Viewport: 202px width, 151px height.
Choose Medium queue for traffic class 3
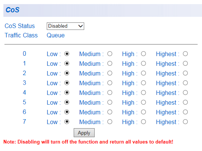(110, 83)
